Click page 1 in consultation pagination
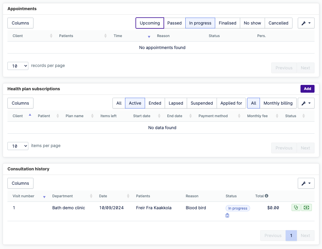The image size is (322, 249). 291,236
